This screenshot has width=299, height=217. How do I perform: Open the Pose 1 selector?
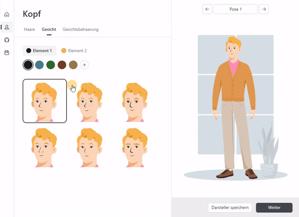235,9
